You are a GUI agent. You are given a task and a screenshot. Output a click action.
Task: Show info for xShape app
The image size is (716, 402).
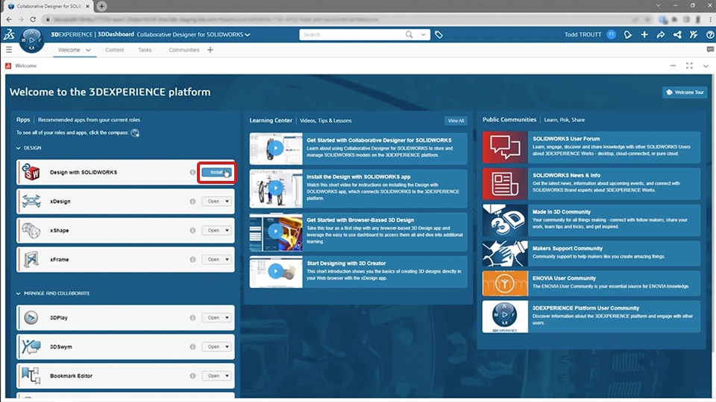tap(192, 231)
